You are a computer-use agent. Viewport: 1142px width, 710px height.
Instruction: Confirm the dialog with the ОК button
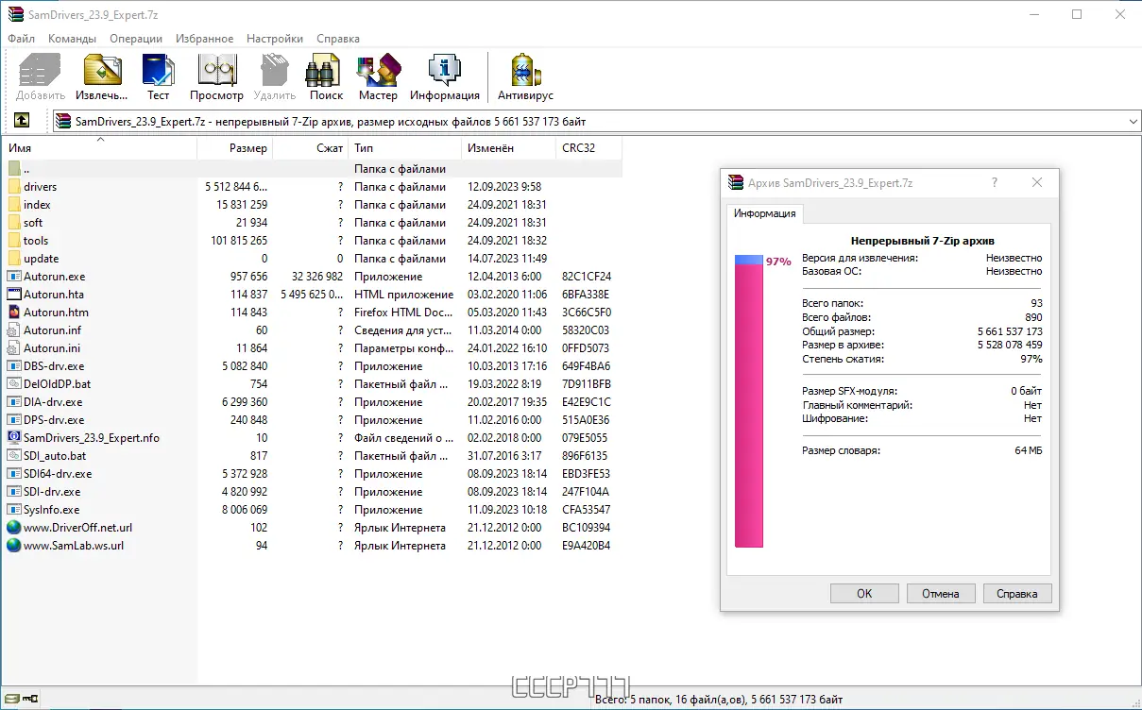(864, 594)
